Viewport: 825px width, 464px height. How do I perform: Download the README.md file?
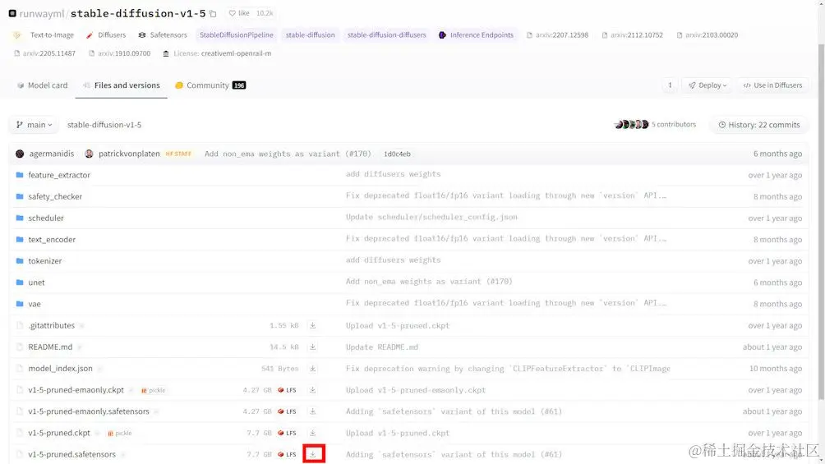pos(312,347)
